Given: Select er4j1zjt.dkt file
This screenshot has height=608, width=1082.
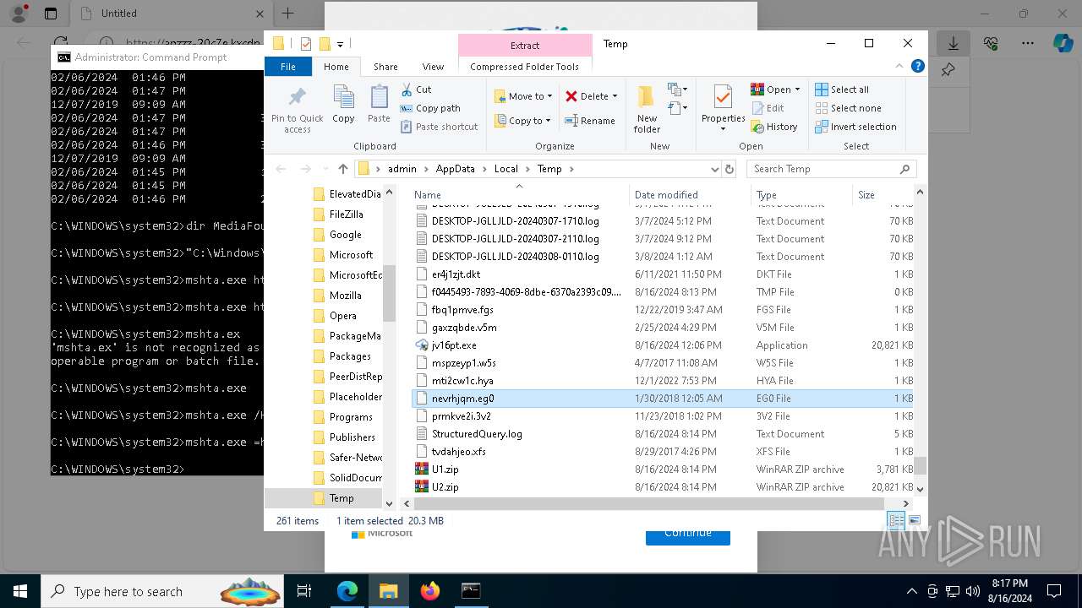Looking at the screenshot, I should [662, 274].
